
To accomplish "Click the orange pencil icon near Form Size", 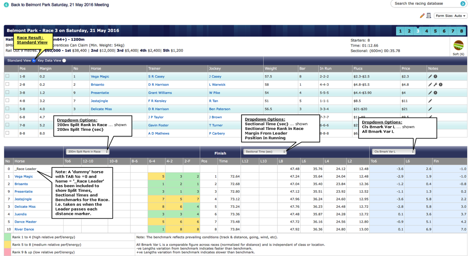I will coord(422,16).
